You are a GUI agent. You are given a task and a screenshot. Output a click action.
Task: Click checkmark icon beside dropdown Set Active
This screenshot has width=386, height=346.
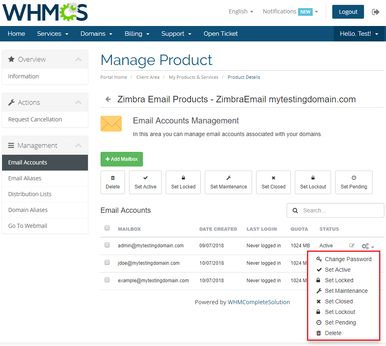tap(319, 270)
